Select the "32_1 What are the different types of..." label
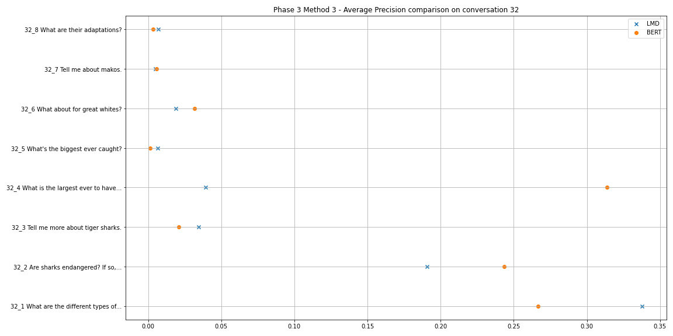The height and width of the screenshot is (336, 673). (x=66, y=307)
